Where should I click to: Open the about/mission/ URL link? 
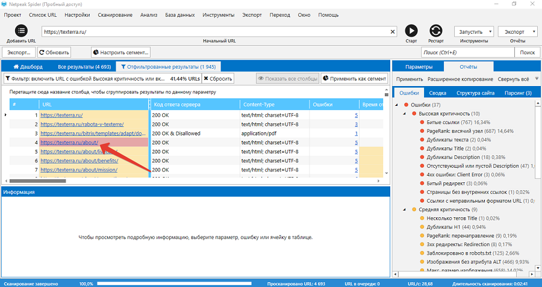click(x=79, y=170)
